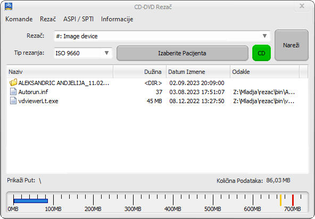Expand the Rezač device dropdown arrow
The width and height of the screenshot is (315, 219).
(264, 36)
